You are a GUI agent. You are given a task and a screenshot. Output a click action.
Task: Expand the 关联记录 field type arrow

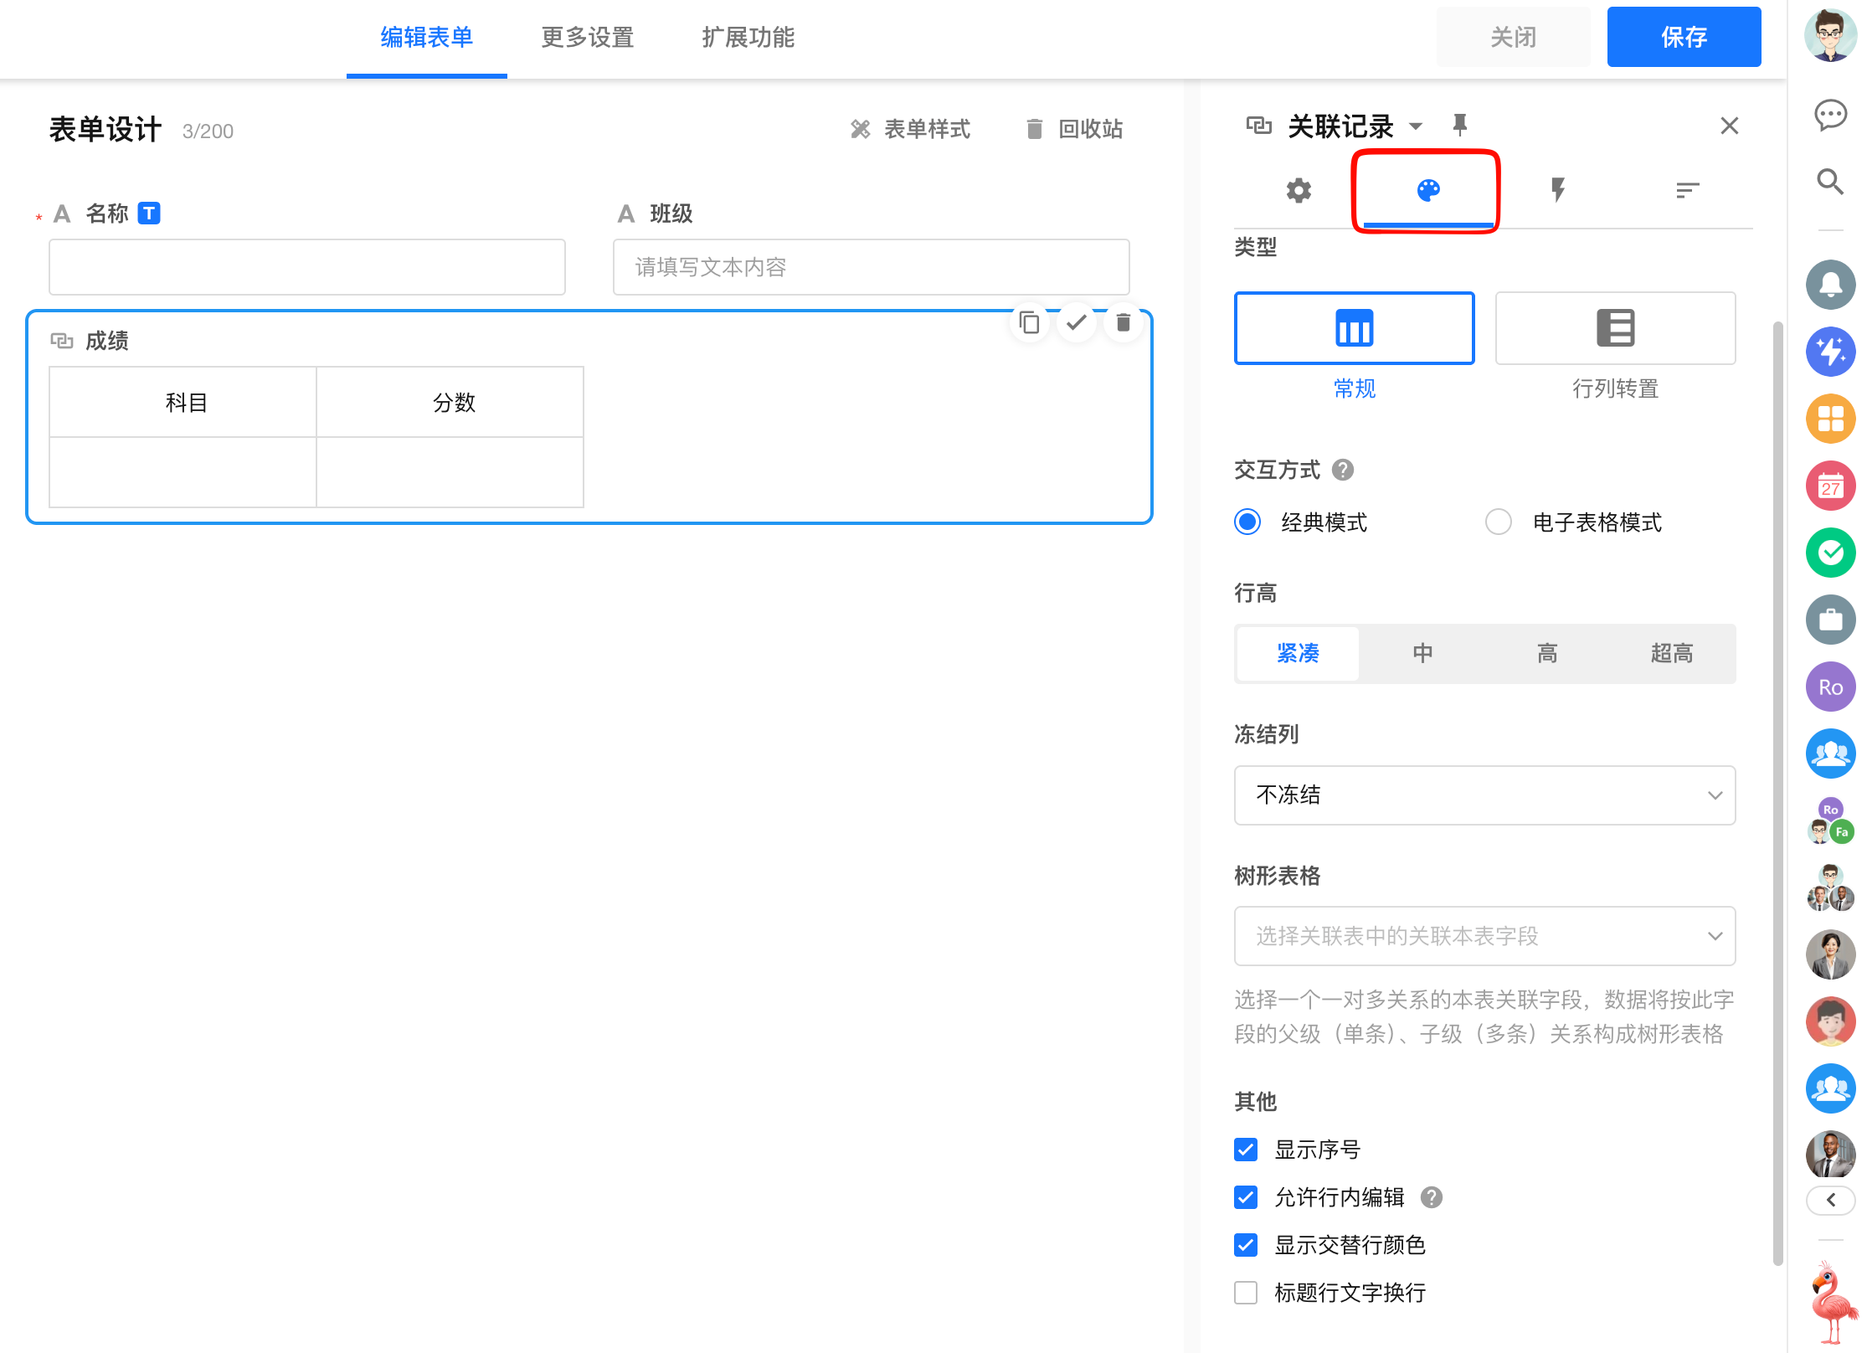point(1416,126)
